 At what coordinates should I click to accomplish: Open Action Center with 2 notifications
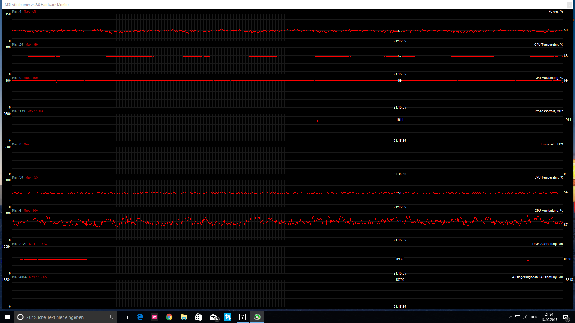(x=565, y=317)
